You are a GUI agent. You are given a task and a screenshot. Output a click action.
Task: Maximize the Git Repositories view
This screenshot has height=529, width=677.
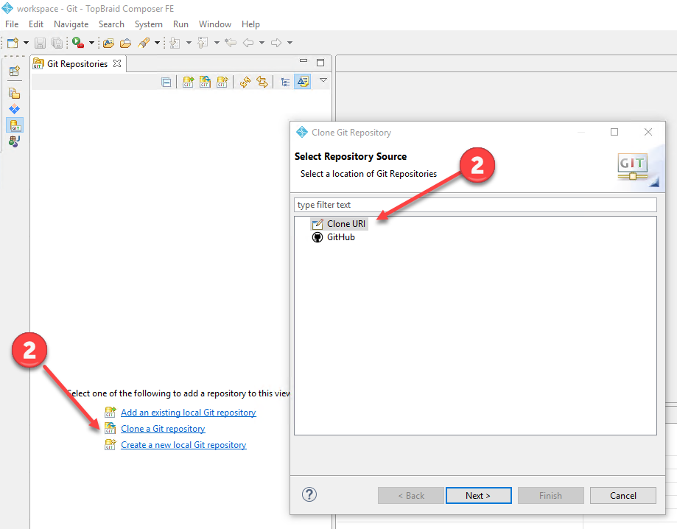click(320, 63)
